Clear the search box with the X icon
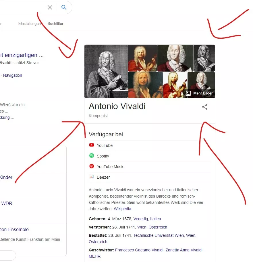This screenshot has width=253, height=262. pos(50,7)
